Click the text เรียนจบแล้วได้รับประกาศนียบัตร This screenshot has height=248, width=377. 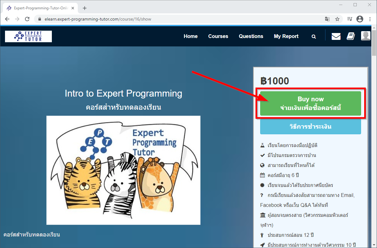point(300,185)
